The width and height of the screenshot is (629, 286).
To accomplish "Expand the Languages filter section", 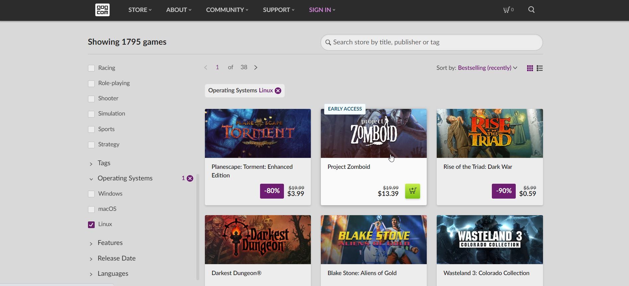I will (113, 274).
